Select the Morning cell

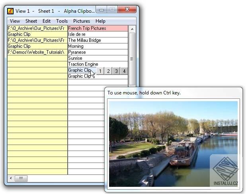coord(98,46)
